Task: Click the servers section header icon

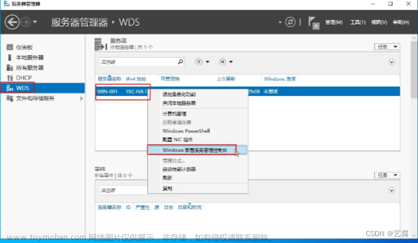Action: point(101,44)
